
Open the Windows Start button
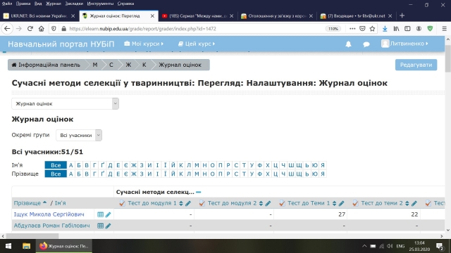(8, 246)
